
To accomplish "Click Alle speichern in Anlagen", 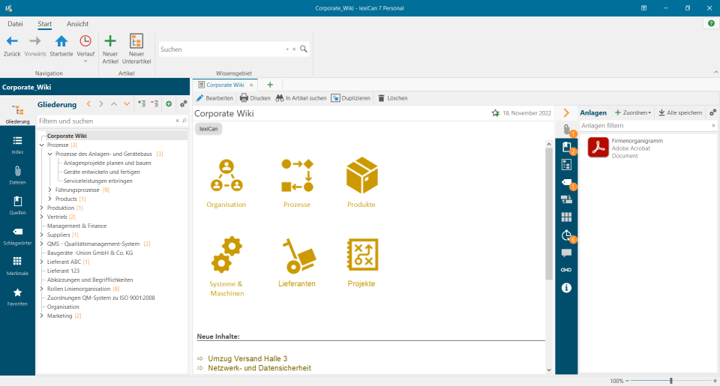I will [680, 113].
